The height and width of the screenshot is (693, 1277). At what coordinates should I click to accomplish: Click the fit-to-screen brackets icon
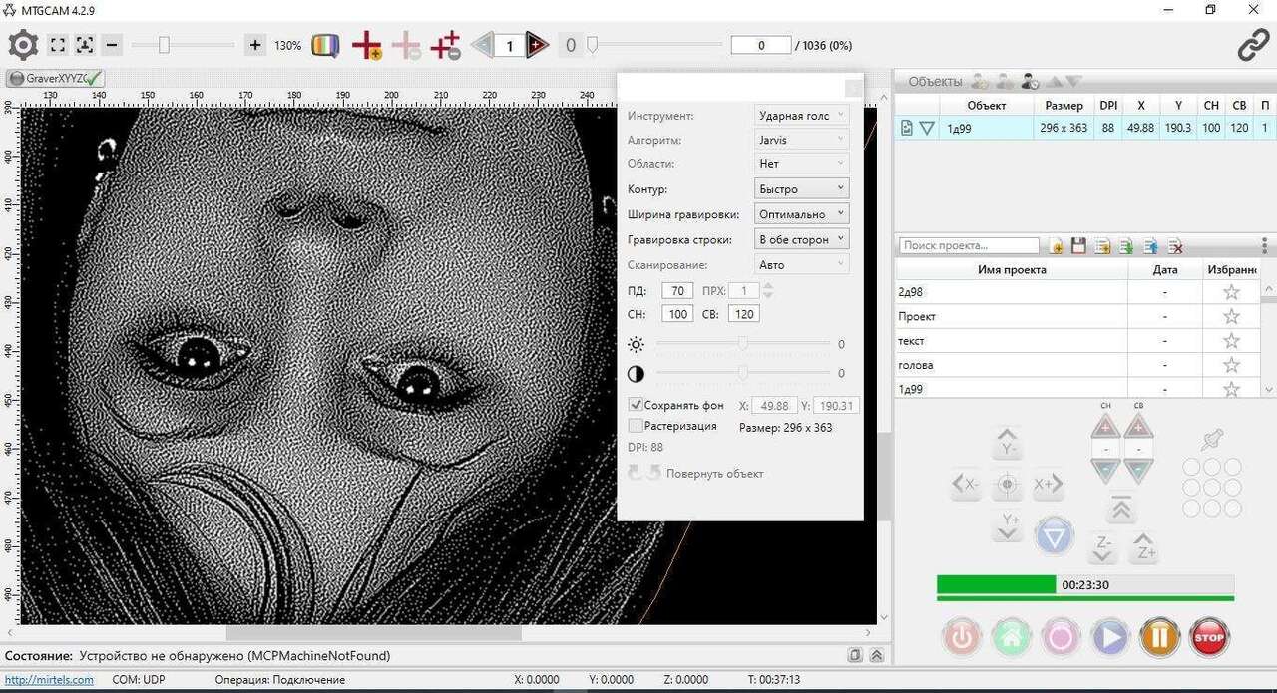58,45
